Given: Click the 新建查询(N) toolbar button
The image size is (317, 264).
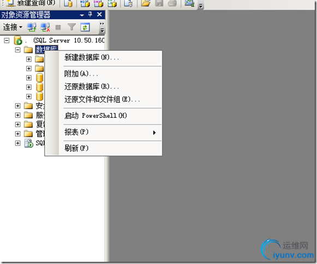Looking at the screenshot, I should tap(30, 3).
